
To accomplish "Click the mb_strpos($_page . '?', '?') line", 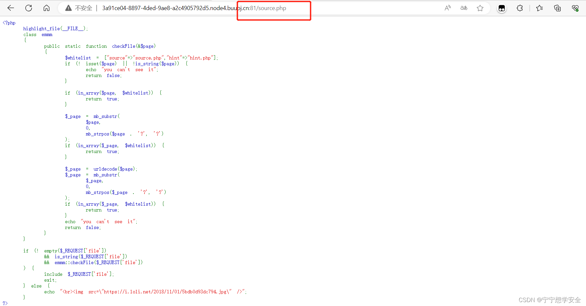I will (x=126, y=192).
